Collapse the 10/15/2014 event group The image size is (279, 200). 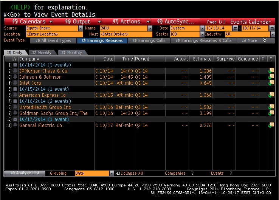point(15,89)
